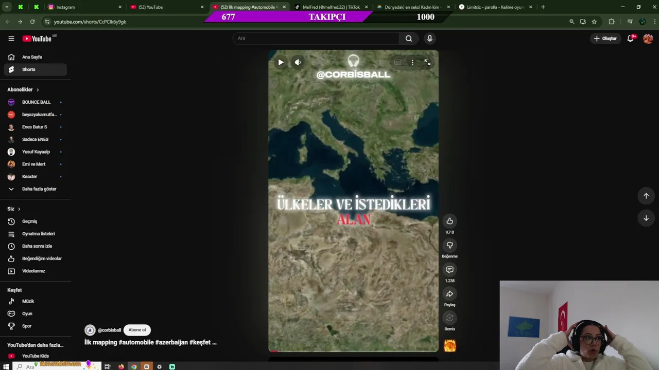Open Oynatma listeleri playlists
Viewport: 659px width, 370px height.
[36, 234]
